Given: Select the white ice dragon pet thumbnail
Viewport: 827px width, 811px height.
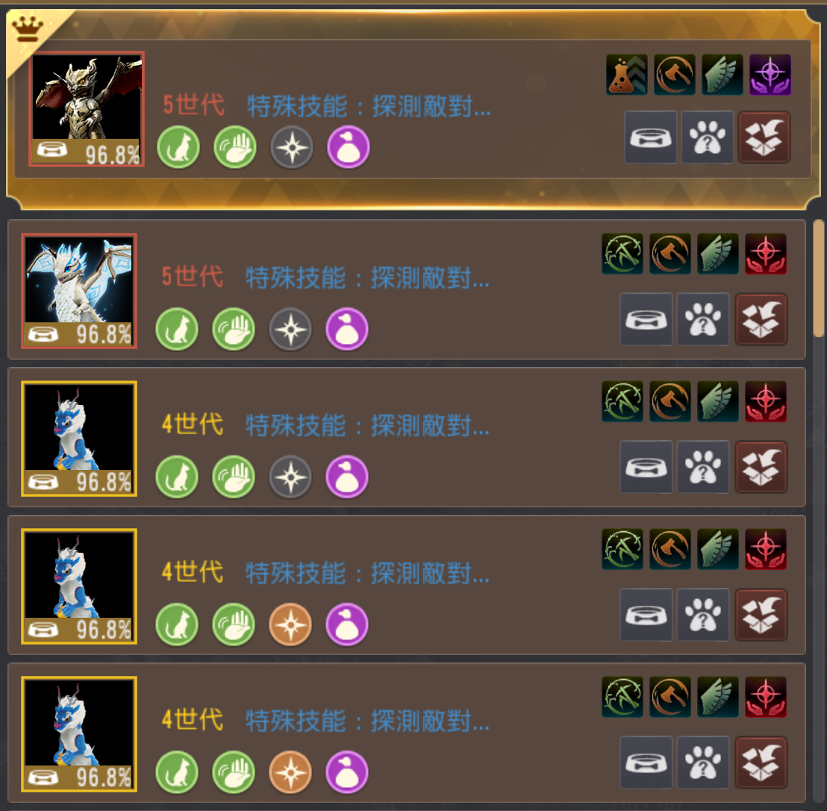Looking at the screenshot, I should [79, 290].
